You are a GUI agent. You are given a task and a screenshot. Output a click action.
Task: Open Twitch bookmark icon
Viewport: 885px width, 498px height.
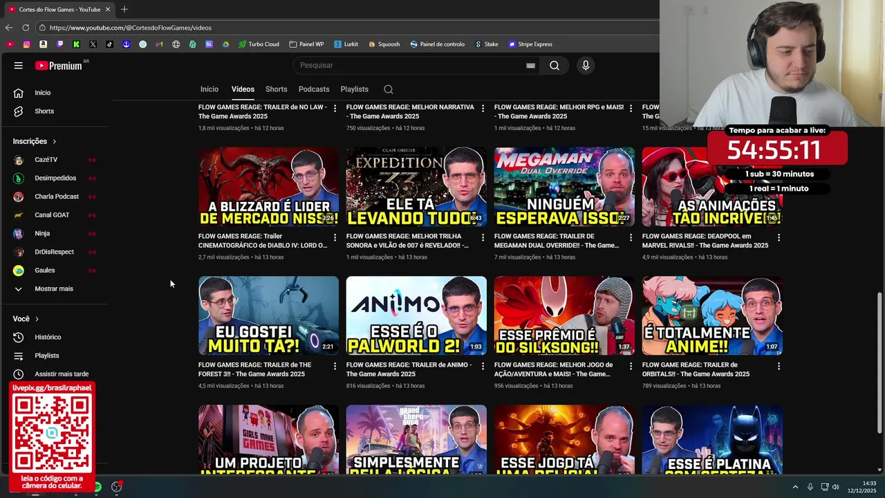click(x=59, y=44)
